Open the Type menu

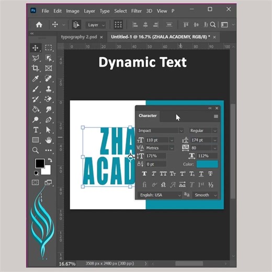click(105, 11)
